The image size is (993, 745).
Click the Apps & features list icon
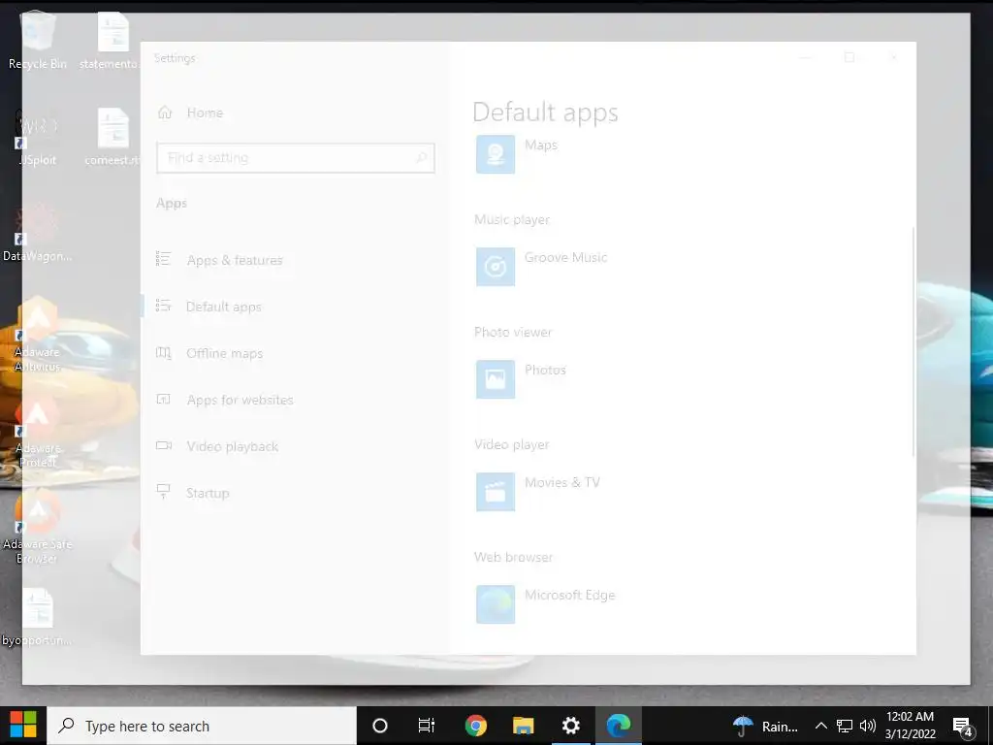163,258
